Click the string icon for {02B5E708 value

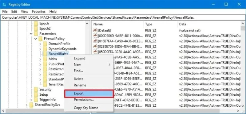95,46
